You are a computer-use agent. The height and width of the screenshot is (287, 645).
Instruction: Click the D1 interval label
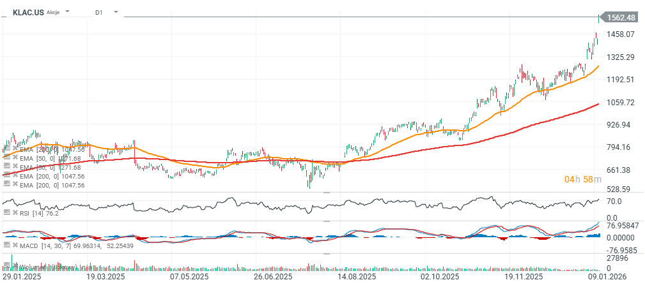[x=98, y=12]
